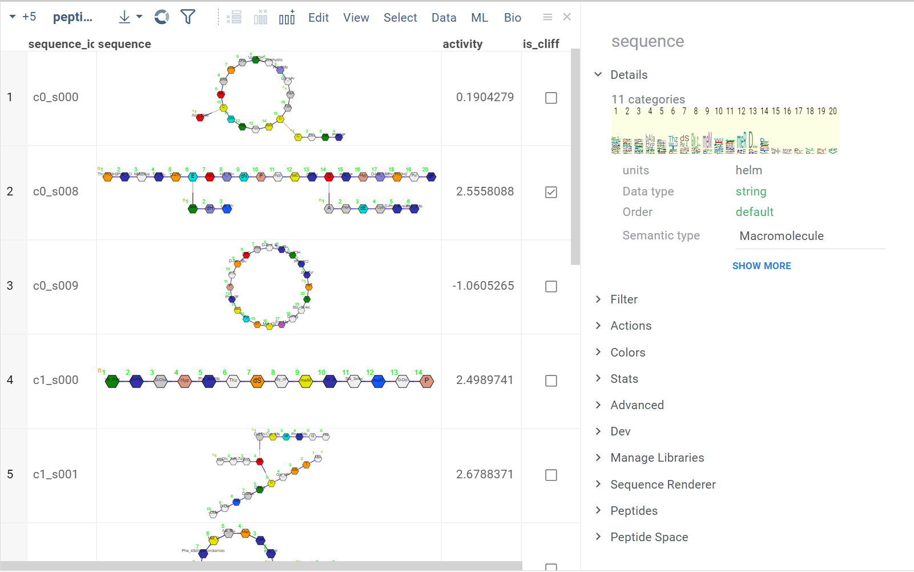The image size is (914, 572).
Task: Click the green 'default' Order value
Action: (754, 212)
